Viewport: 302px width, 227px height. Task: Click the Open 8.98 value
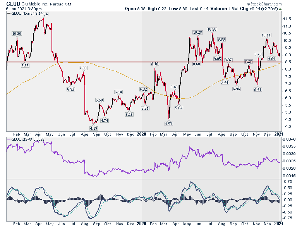[x=136, y=9]
